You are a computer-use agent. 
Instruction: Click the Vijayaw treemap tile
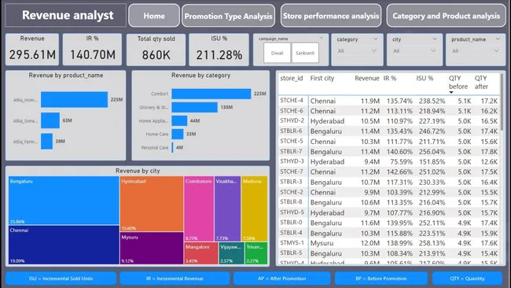[x=231, y=253]
